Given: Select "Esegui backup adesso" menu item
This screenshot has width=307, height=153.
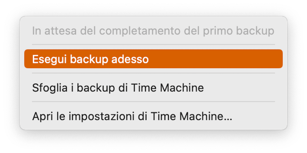Looking at the screenshot, I should click(153, 59).
